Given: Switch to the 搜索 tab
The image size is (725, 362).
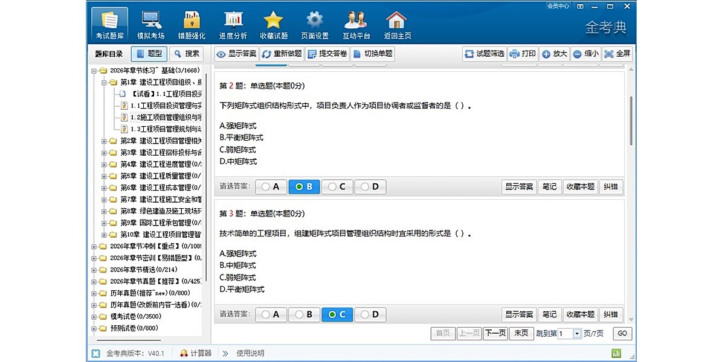Looking at the screenshot, I should (186, 54).
